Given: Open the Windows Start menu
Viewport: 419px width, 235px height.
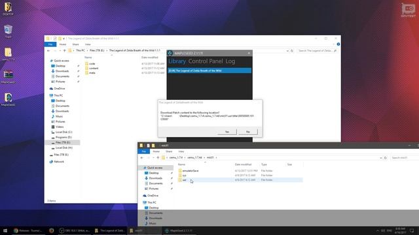Looking at the screenshot, I should 5,230.
